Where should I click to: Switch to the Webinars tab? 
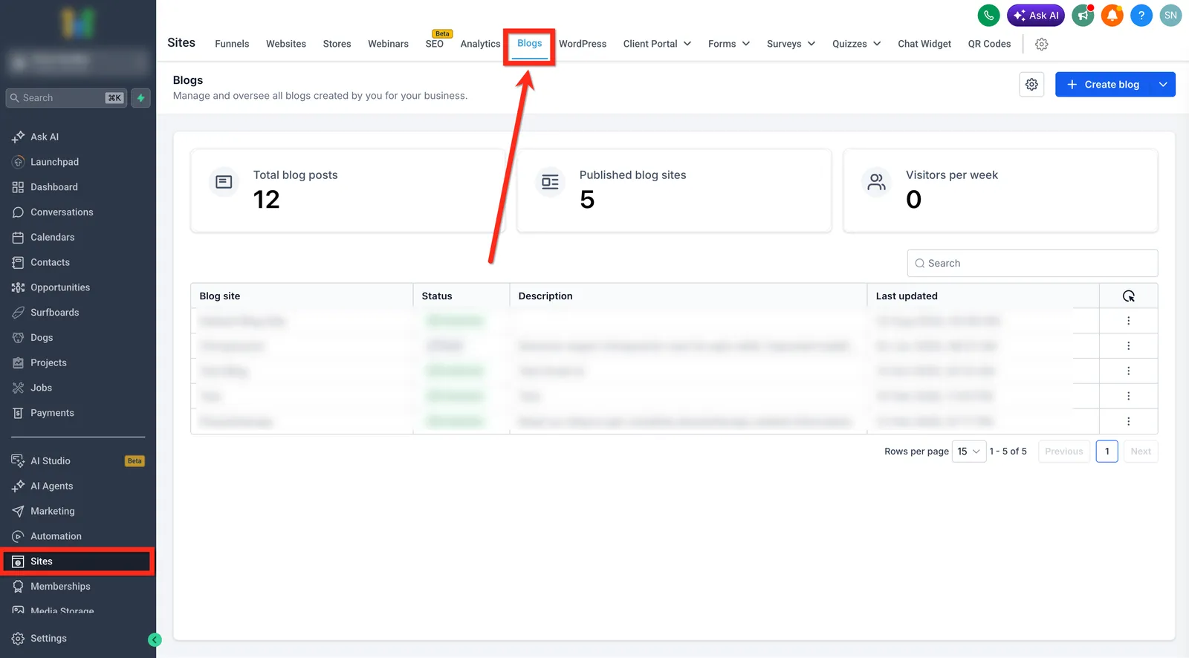[x=388, y=44]
